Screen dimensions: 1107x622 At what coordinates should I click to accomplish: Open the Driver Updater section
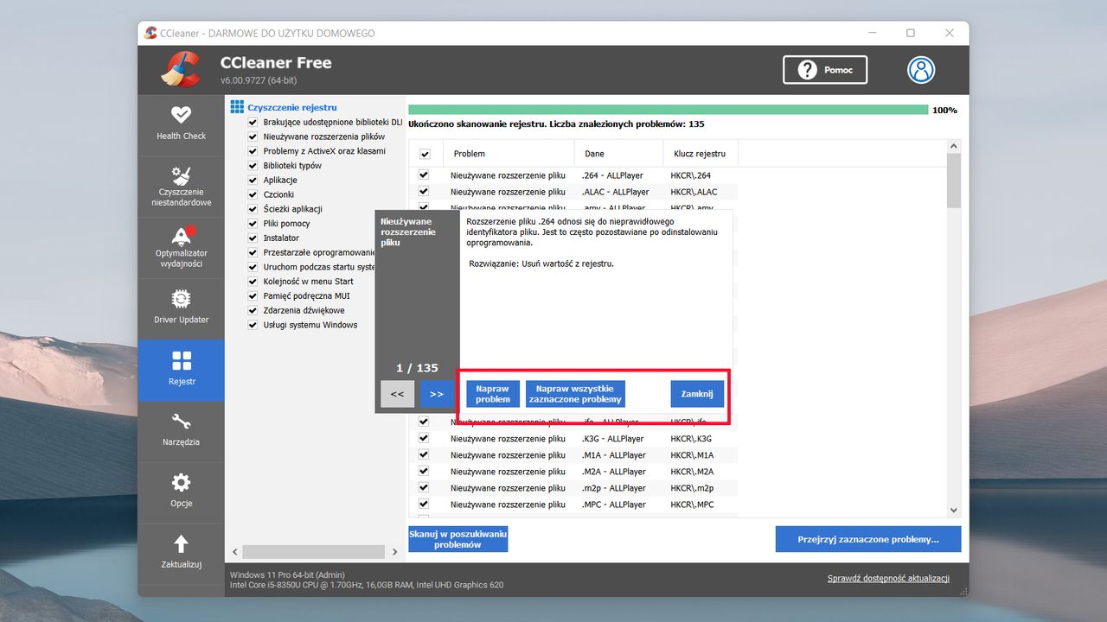(181, 308)
